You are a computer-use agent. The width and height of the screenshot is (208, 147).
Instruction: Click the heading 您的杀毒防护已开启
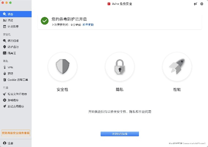pyautogui.click(x=69, y=19)
